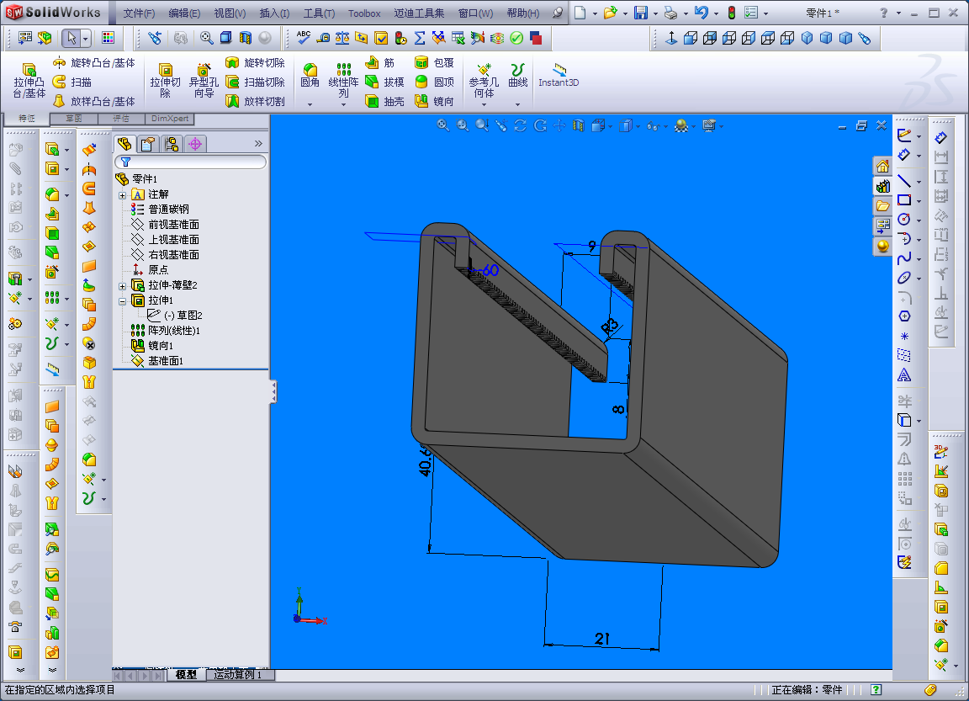
Task: Switch to the 模型 bottom tab
Action: click(x=186, y=674)
